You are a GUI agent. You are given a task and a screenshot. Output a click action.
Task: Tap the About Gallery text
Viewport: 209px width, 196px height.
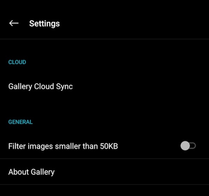[x=31, y=172]
